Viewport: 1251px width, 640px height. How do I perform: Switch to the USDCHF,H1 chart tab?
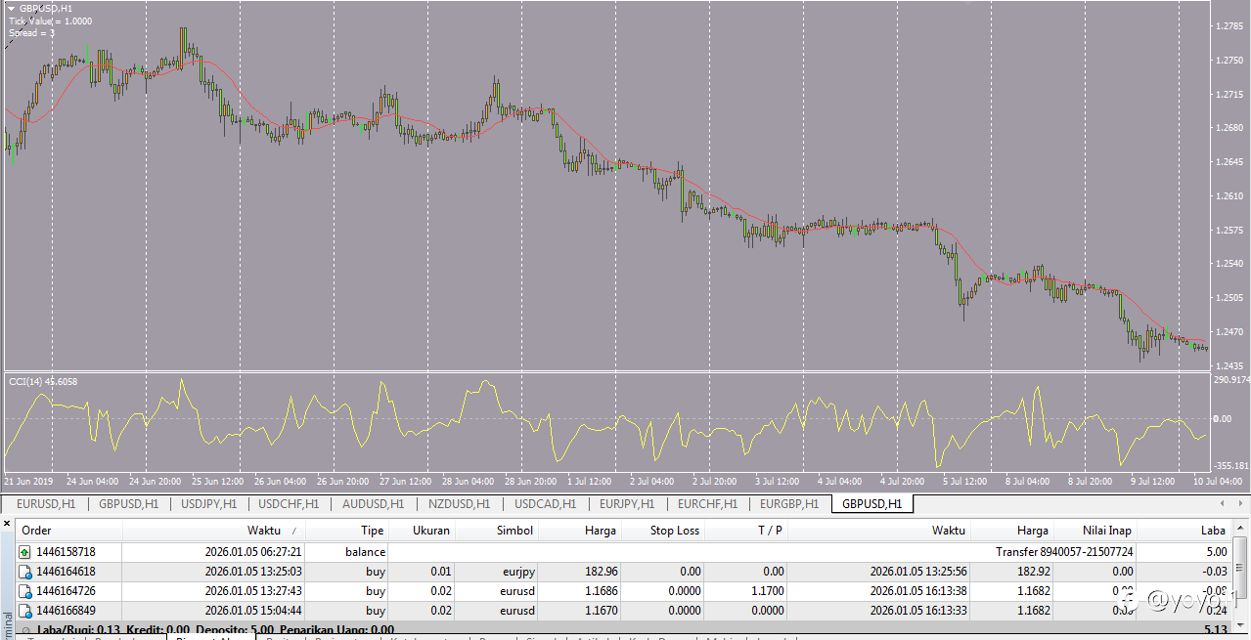pos(289,504)
